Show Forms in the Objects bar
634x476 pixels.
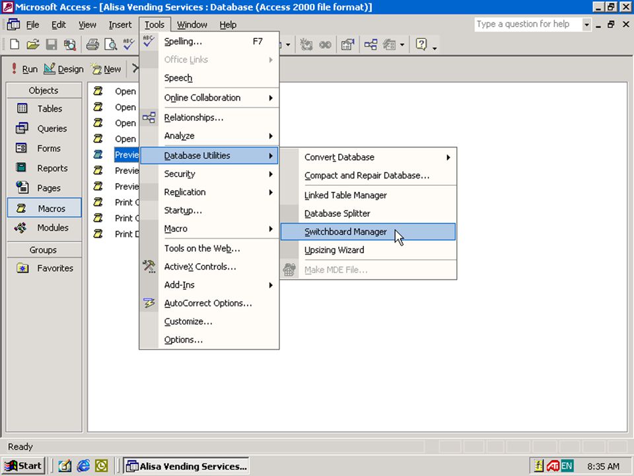pos(44,148)
